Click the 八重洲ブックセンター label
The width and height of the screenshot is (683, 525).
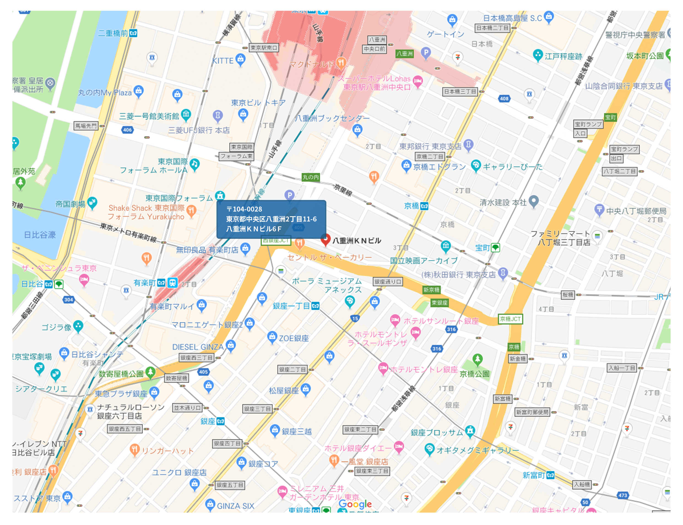point(332,118)
